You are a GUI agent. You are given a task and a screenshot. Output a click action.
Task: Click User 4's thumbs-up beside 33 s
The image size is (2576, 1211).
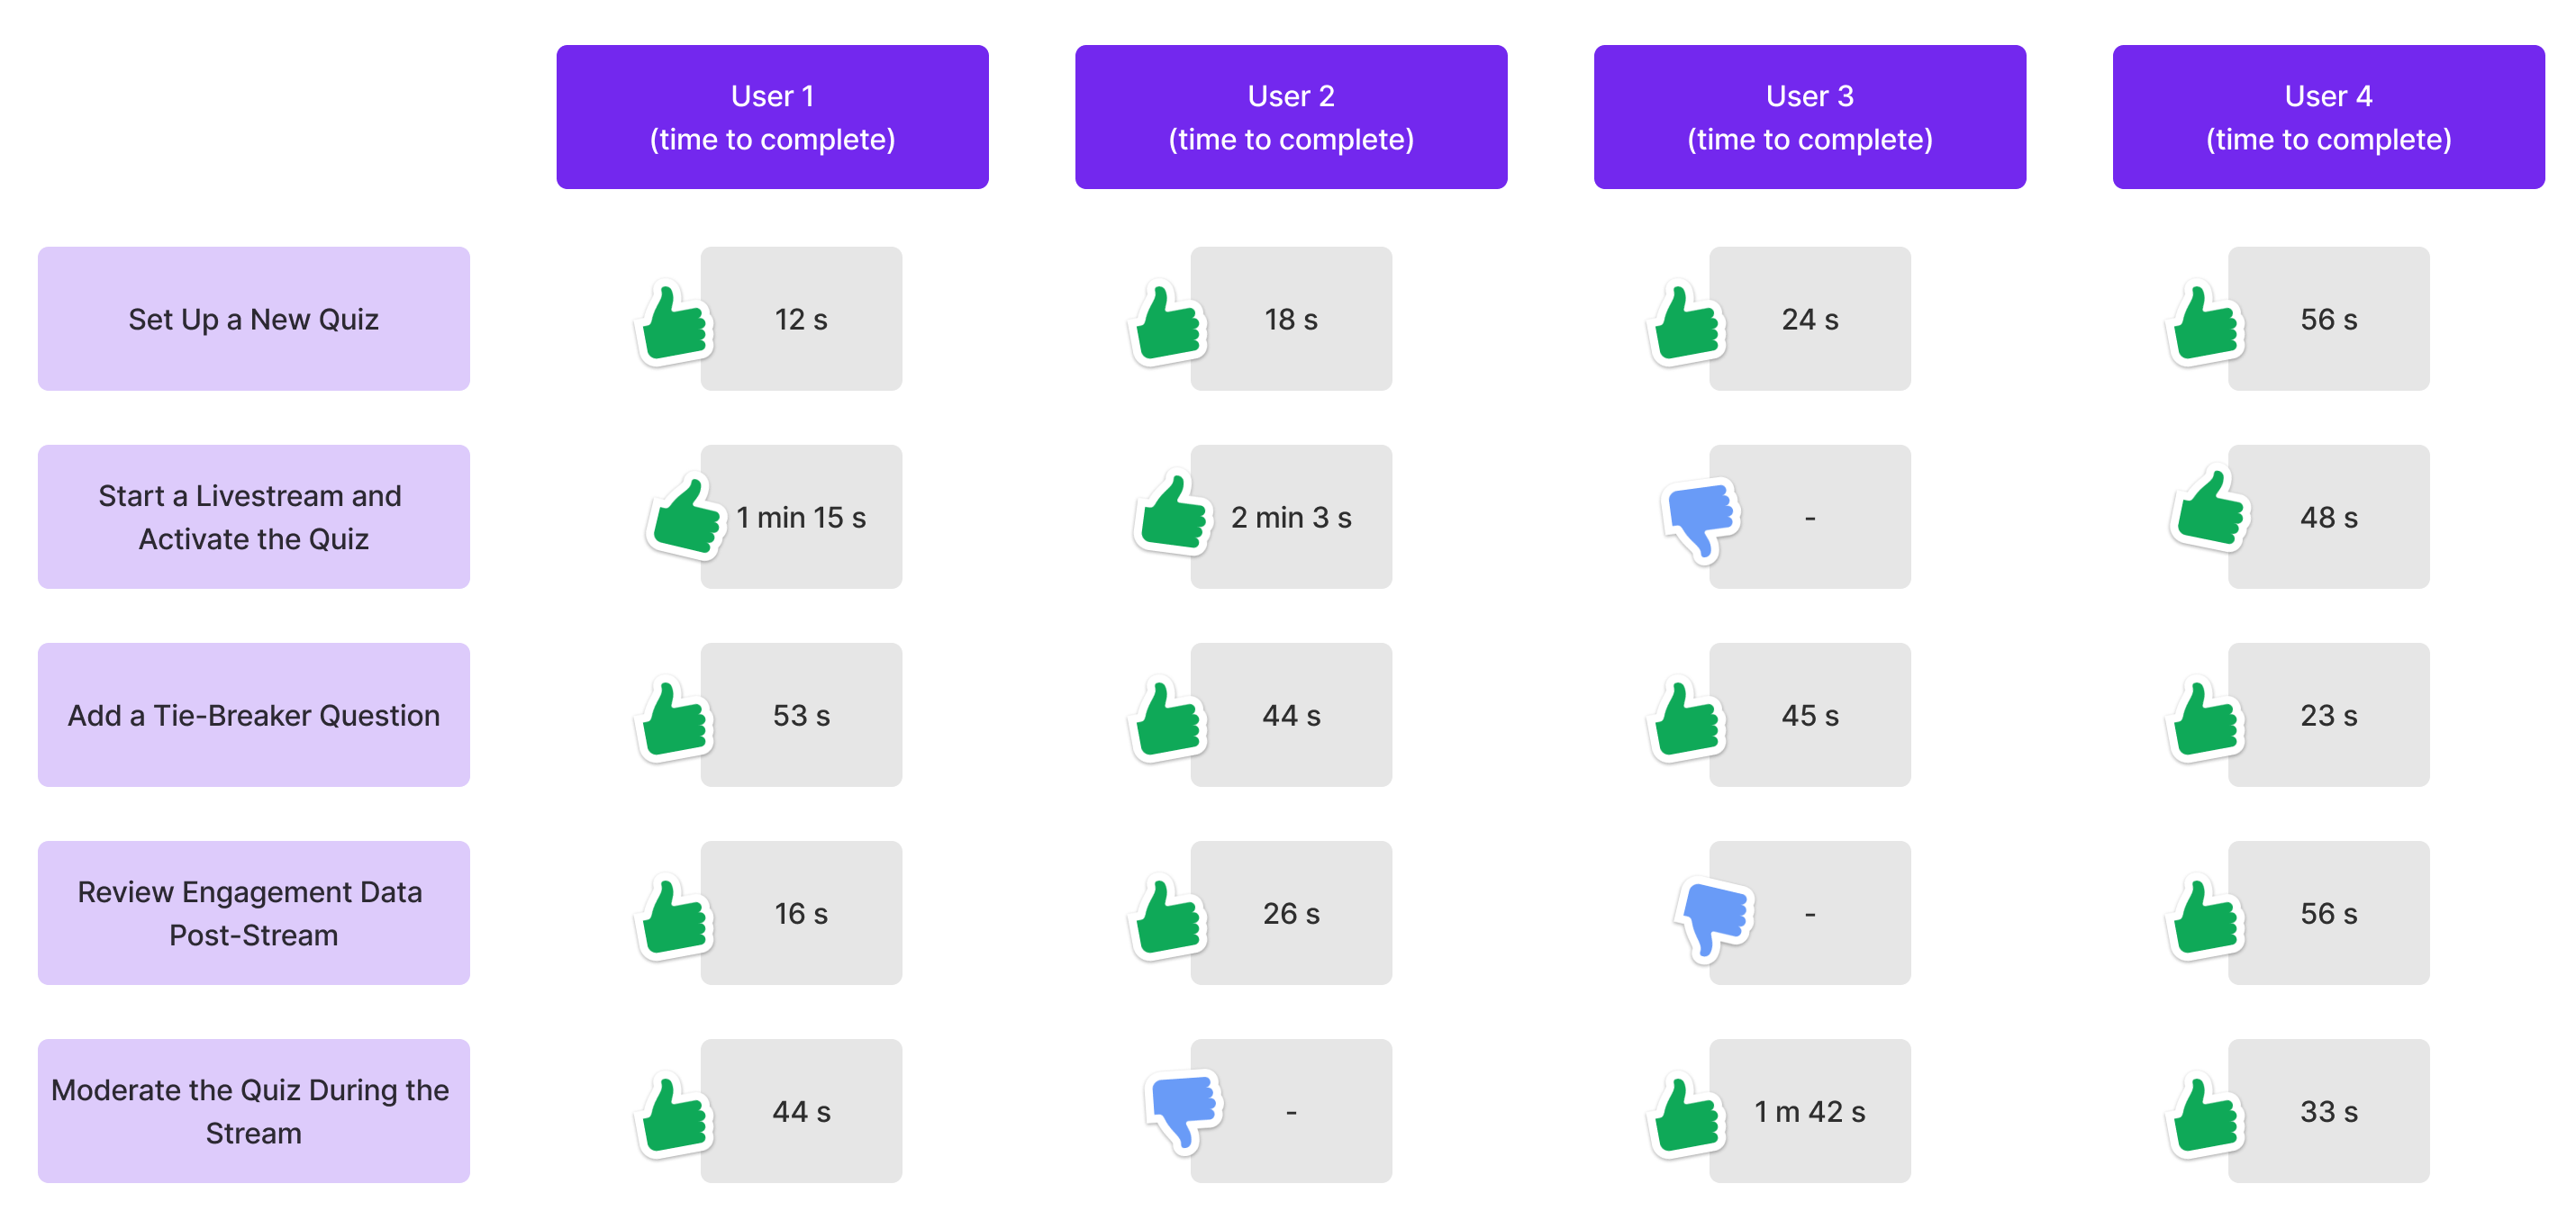click(2205, 1115)
